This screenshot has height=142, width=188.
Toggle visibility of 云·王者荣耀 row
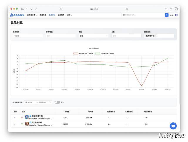pos(22,124)
